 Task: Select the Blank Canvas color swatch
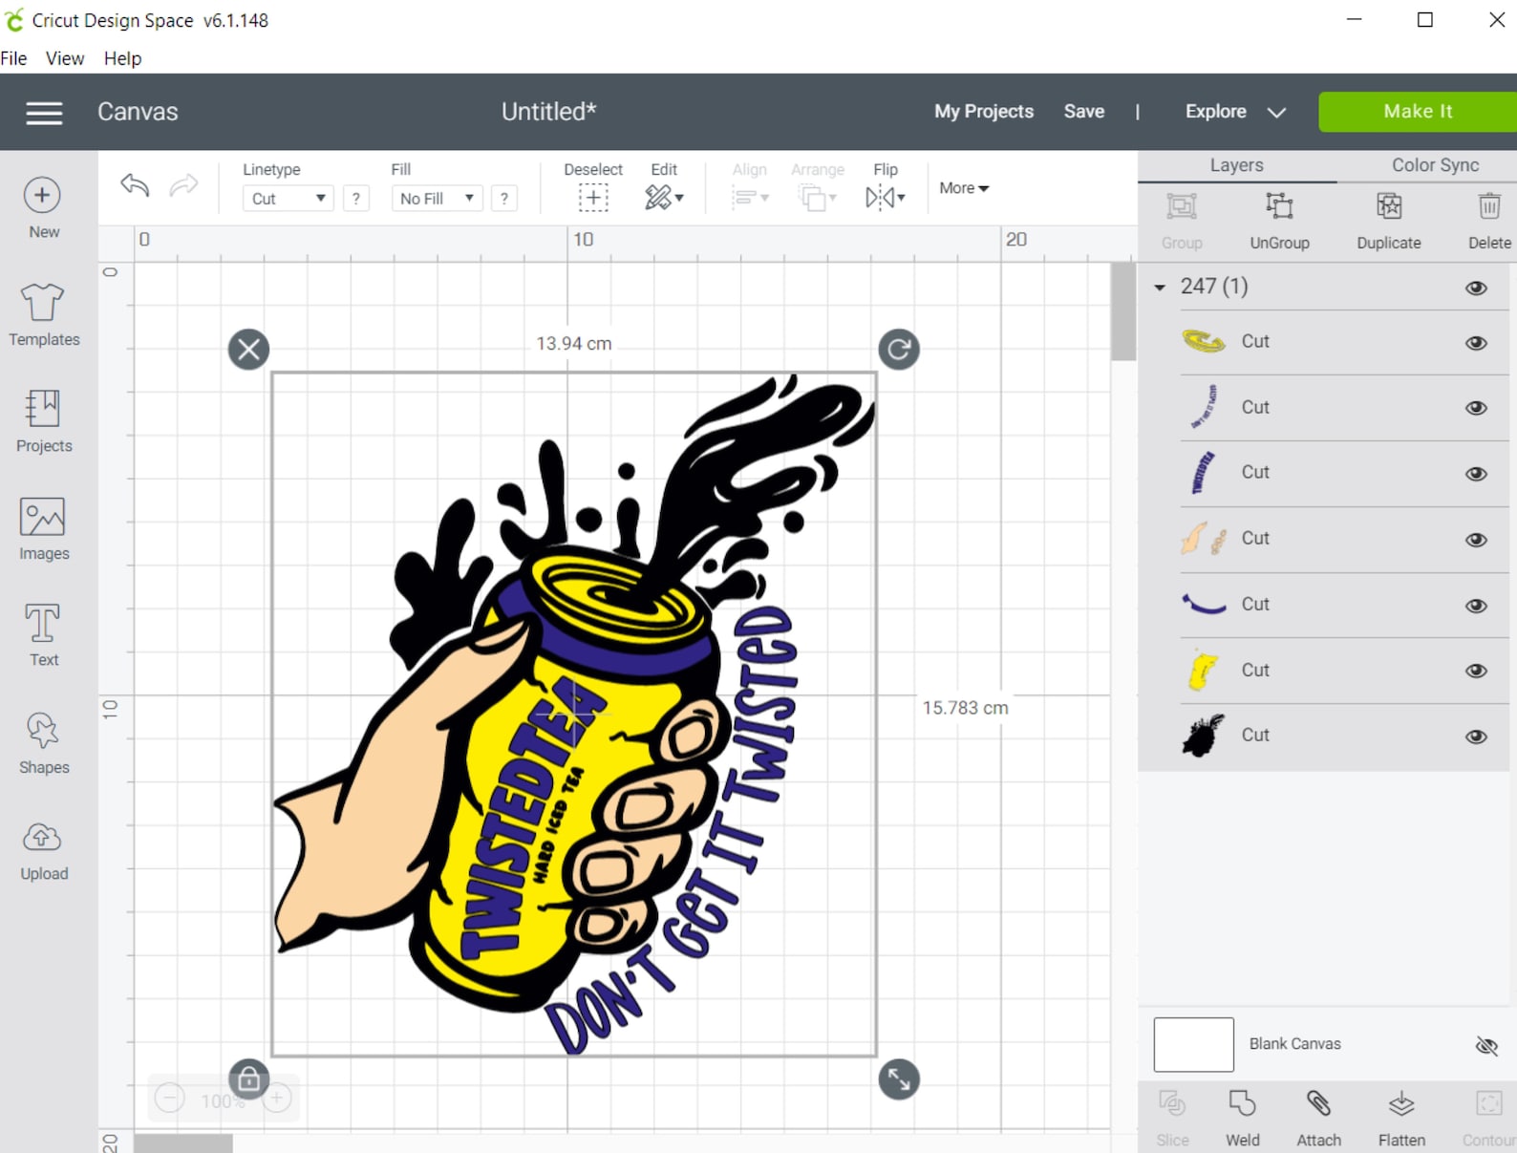tap(1193, 1044)
